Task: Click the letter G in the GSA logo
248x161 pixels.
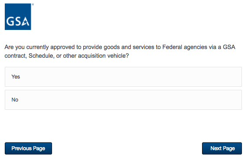Action: (x=10, y=21)
